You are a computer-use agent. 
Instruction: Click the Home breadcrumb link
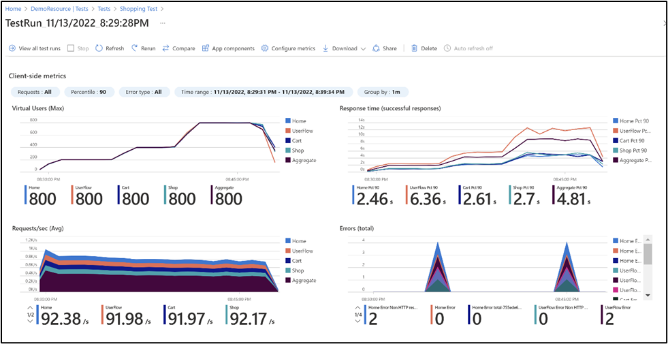[13, 9]
